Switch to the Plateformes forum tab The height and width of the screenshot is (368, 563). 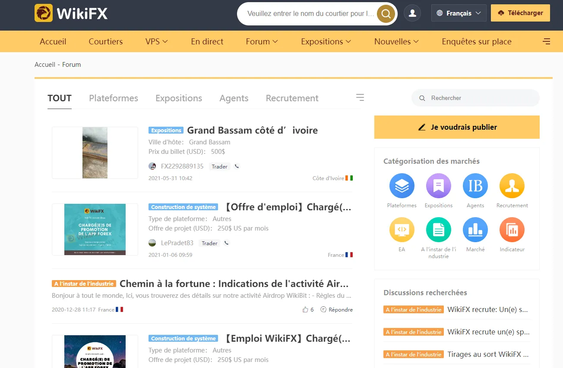pyautogui.click(x=114, y=98)
